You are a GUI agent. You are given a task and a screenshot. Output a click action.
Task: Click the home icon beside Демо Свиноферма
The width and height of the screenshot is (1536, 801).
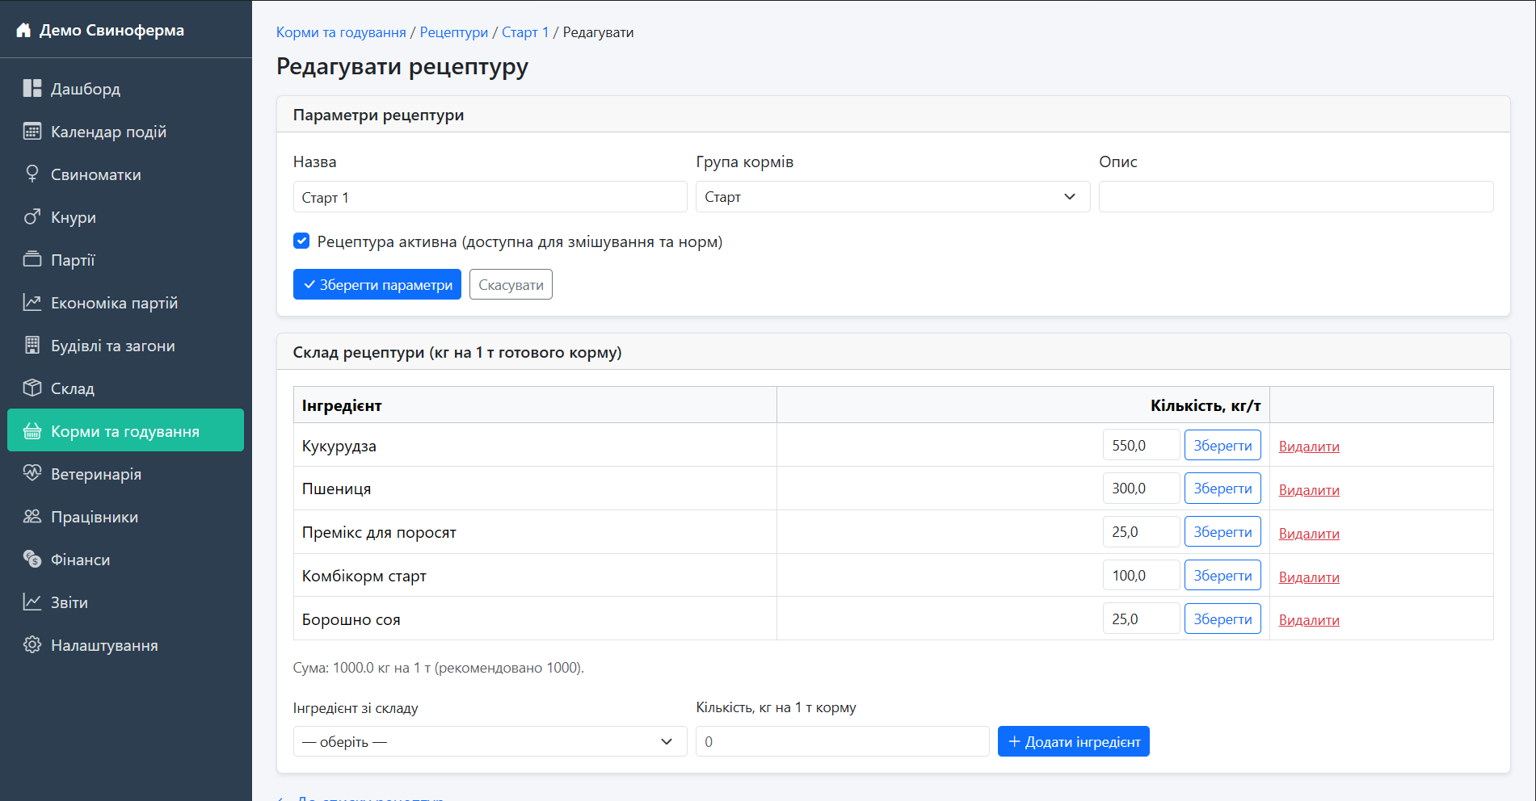pos(23,31)
